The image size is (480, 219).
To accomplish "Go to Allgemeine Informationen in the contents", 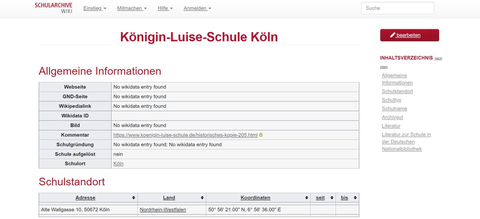I will (x=397, y=79).
